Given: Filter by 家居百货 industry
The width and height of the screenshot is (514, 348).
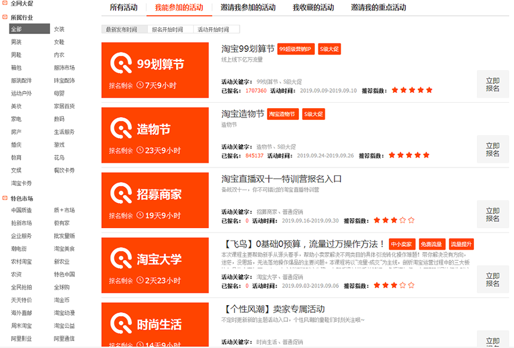Looking at the screenshot, I should (64, 106).
